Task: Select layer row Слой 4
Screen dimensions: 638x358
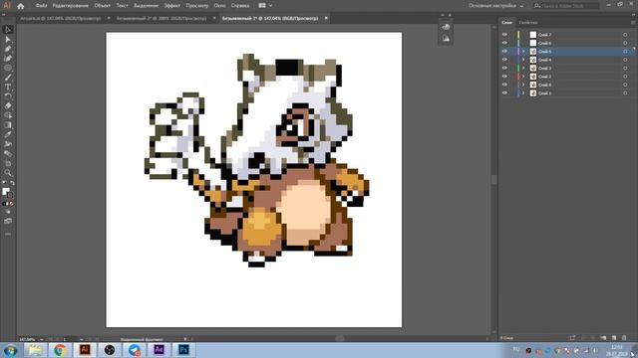Action: click(x=567, y=60)
